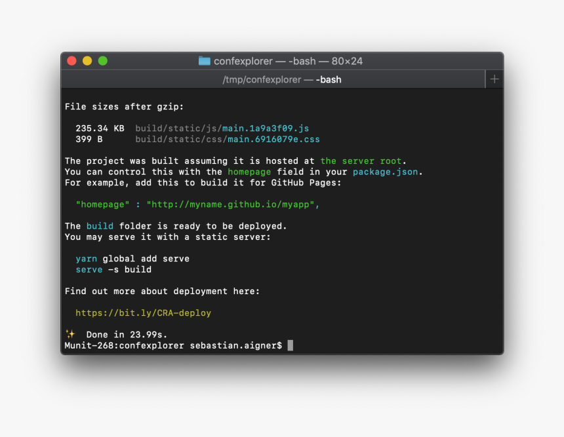Click the Done in 23.99s message
The image size is (564, 437).
(x=127, y=335)
